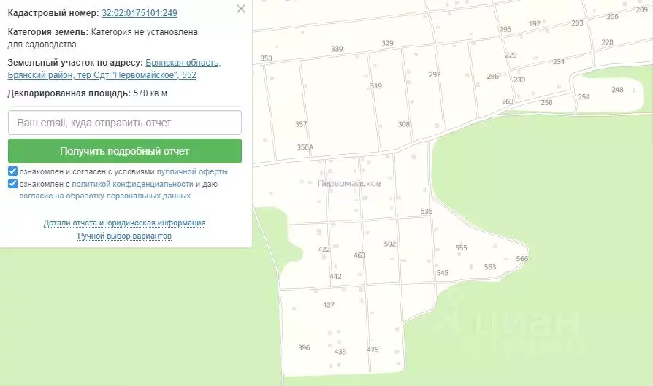Select plot 357 on the map

pyautogui.click(x=301, y=124)
